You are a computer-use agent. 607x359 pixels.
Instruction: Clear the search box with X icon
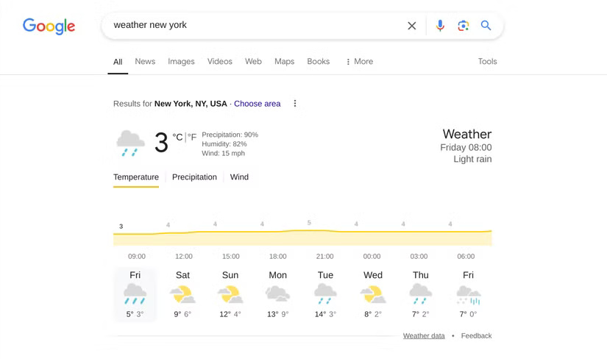point(411,26)
